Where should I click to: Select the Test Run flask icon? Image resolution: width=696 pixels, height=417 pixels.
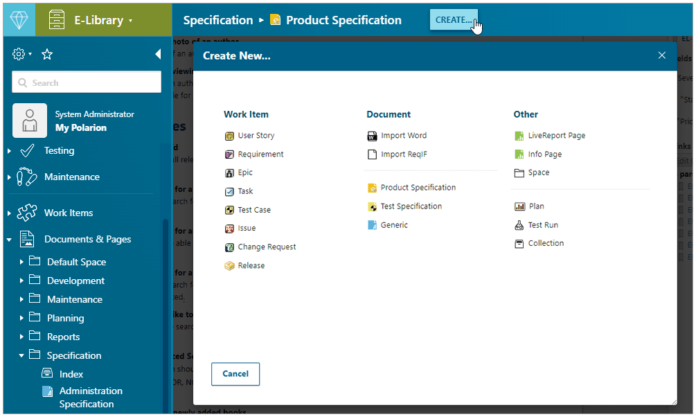point(519,225)
